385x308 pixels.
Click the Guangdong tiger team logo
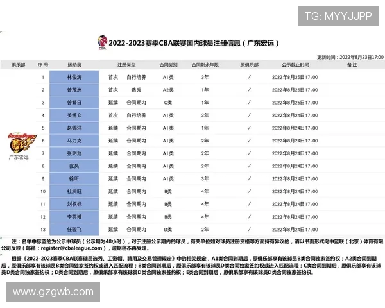coord(22,143)
